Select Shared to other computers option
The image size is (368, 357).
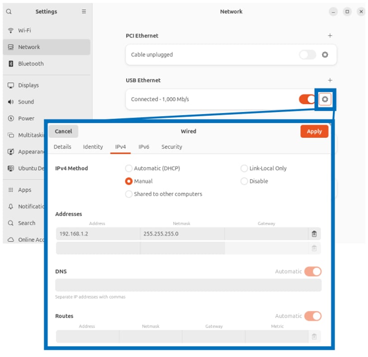(129, 194)
